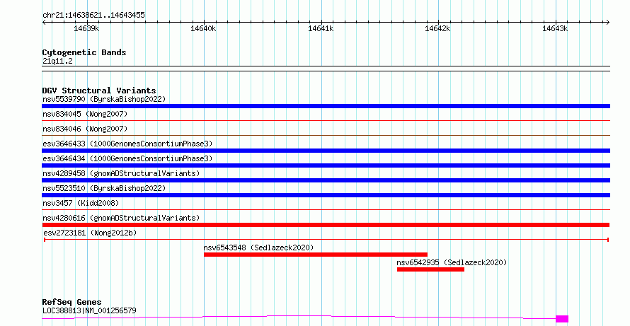This screenshot has height=326, width=630.
Task: Click the nsv834045 (Wong2007) label
Action: [85, 114]
